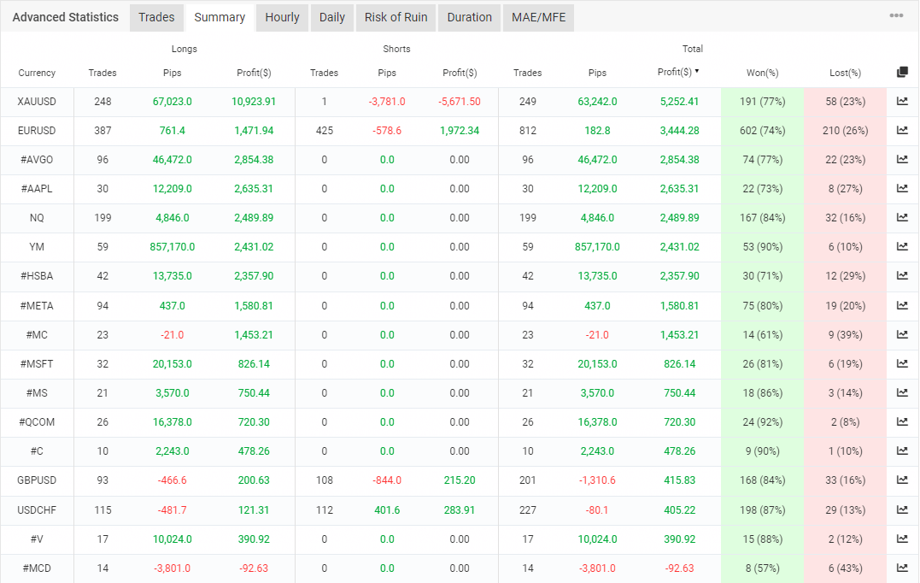Click the YM currency cell
Viewport: 920px width, 583px height.
pyautogui.click(x=37, y=247)
